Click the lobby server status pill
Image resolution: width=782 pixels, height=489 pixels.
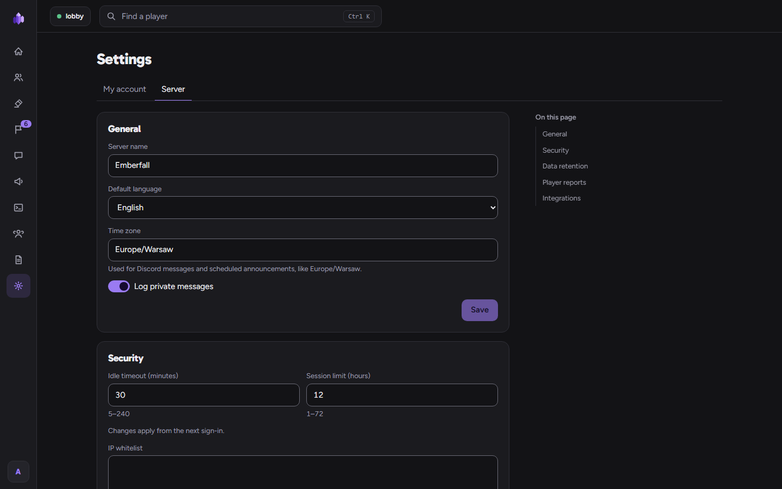pyautogui.click(x=70, y=16)
